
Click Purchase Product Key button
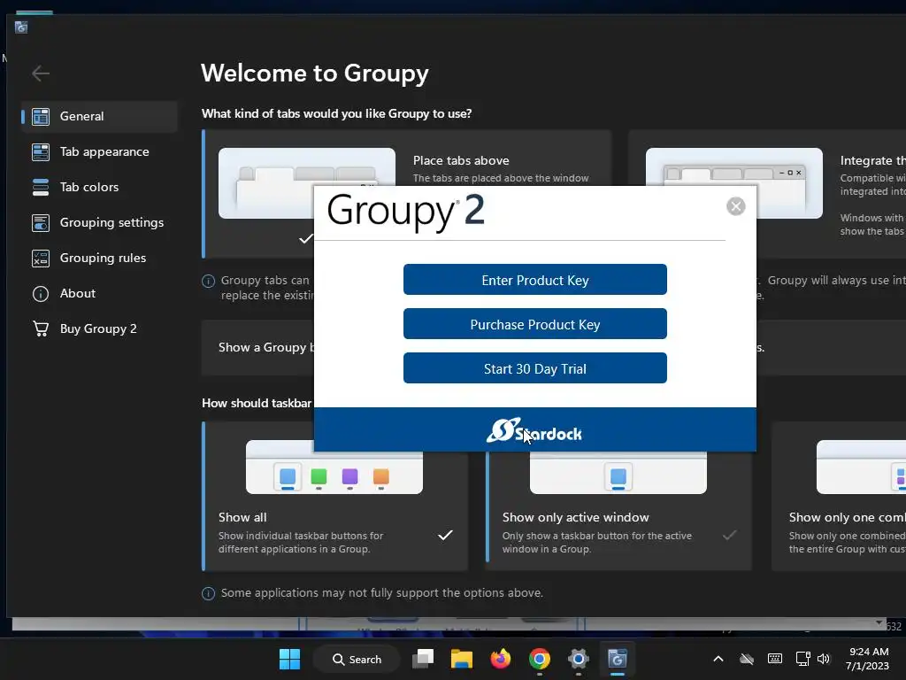(535, 324)
